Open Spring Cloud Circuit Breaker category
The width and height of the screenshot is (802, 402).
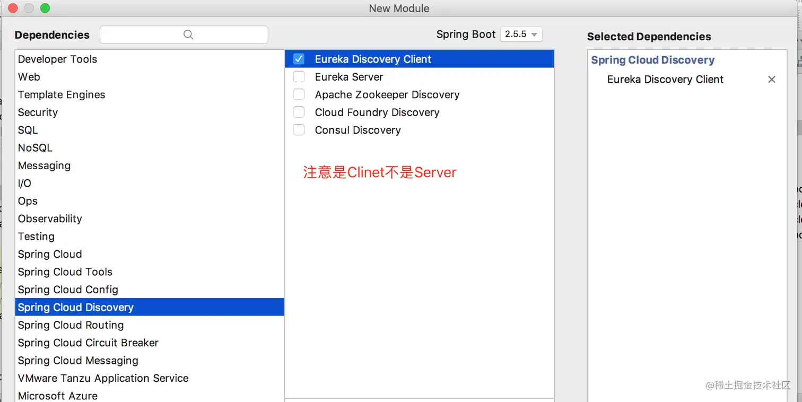pyautogui.click(x=150, y=343)
